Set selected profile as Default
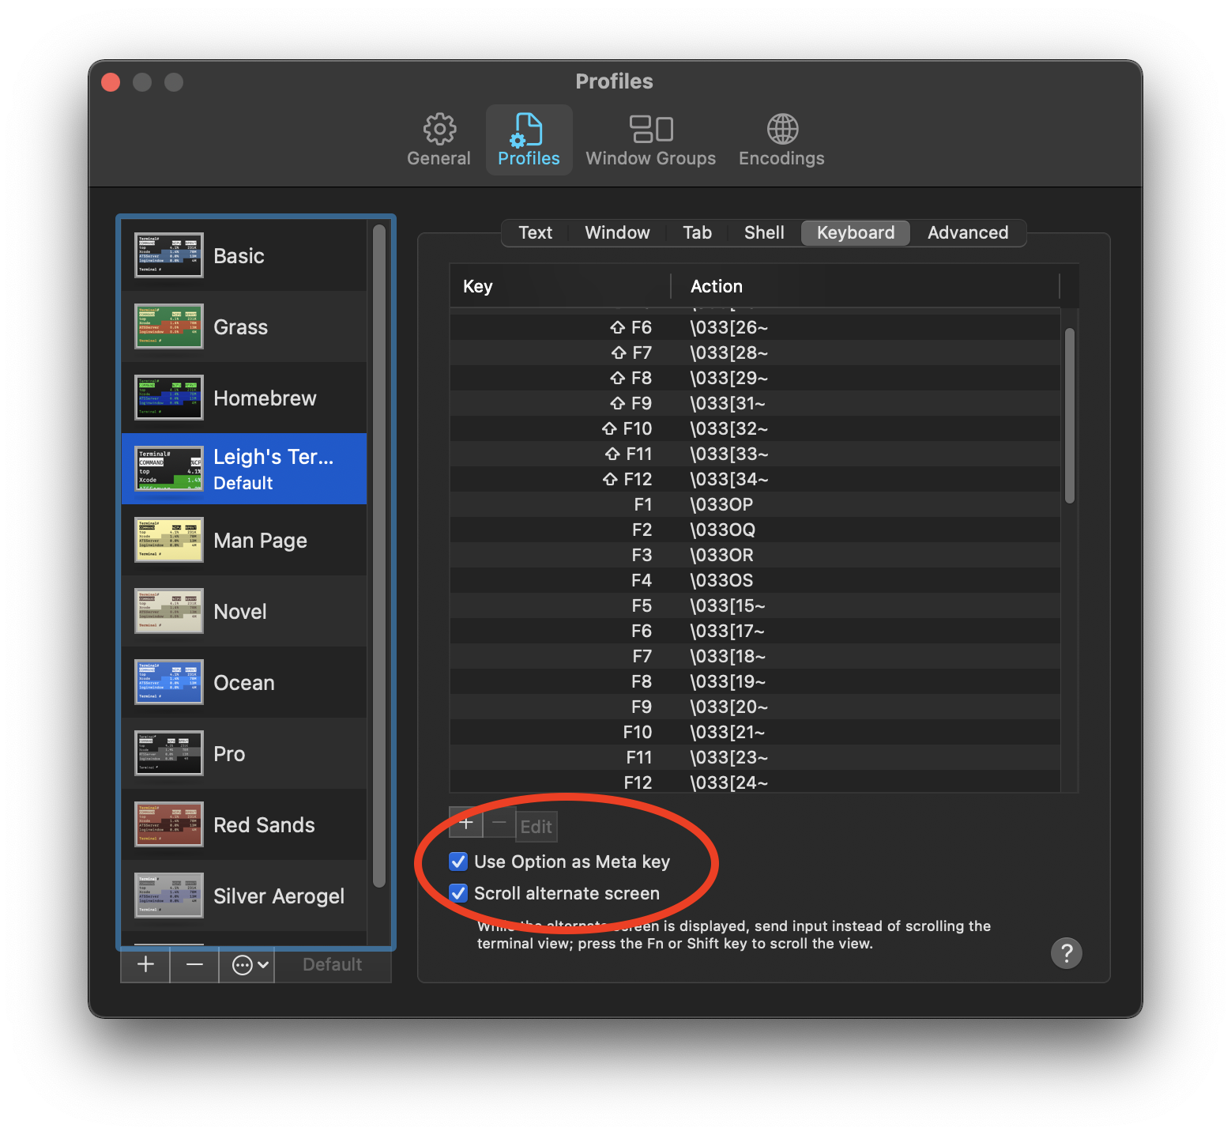Image resolution: width=1231 pixels, height=1135 pixels. coord(333,964)
